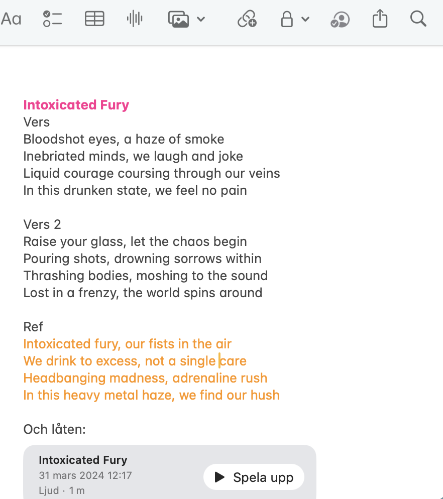Click the Ref line in the note

33,327
